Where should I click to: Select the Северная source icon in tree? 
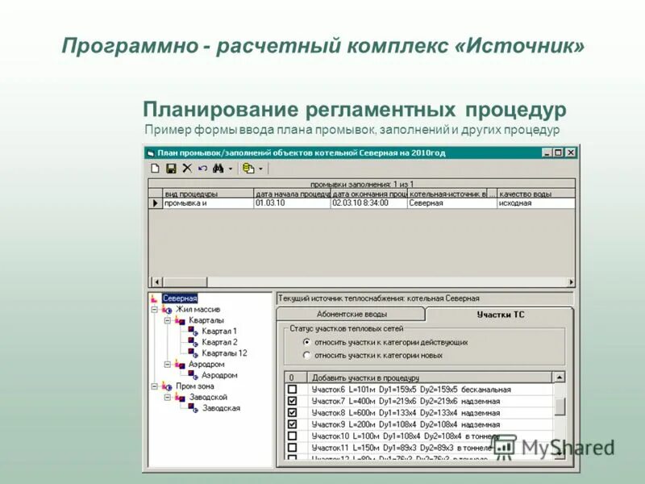[153, 299]
